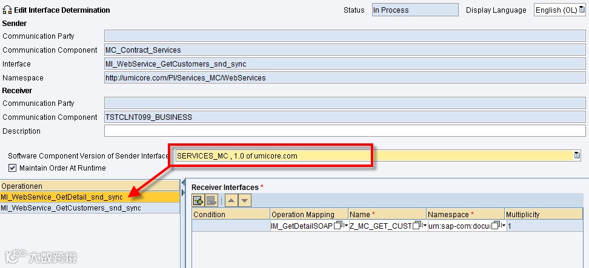Click the urn:sap-com namespace cell text

tap(459, 226)
